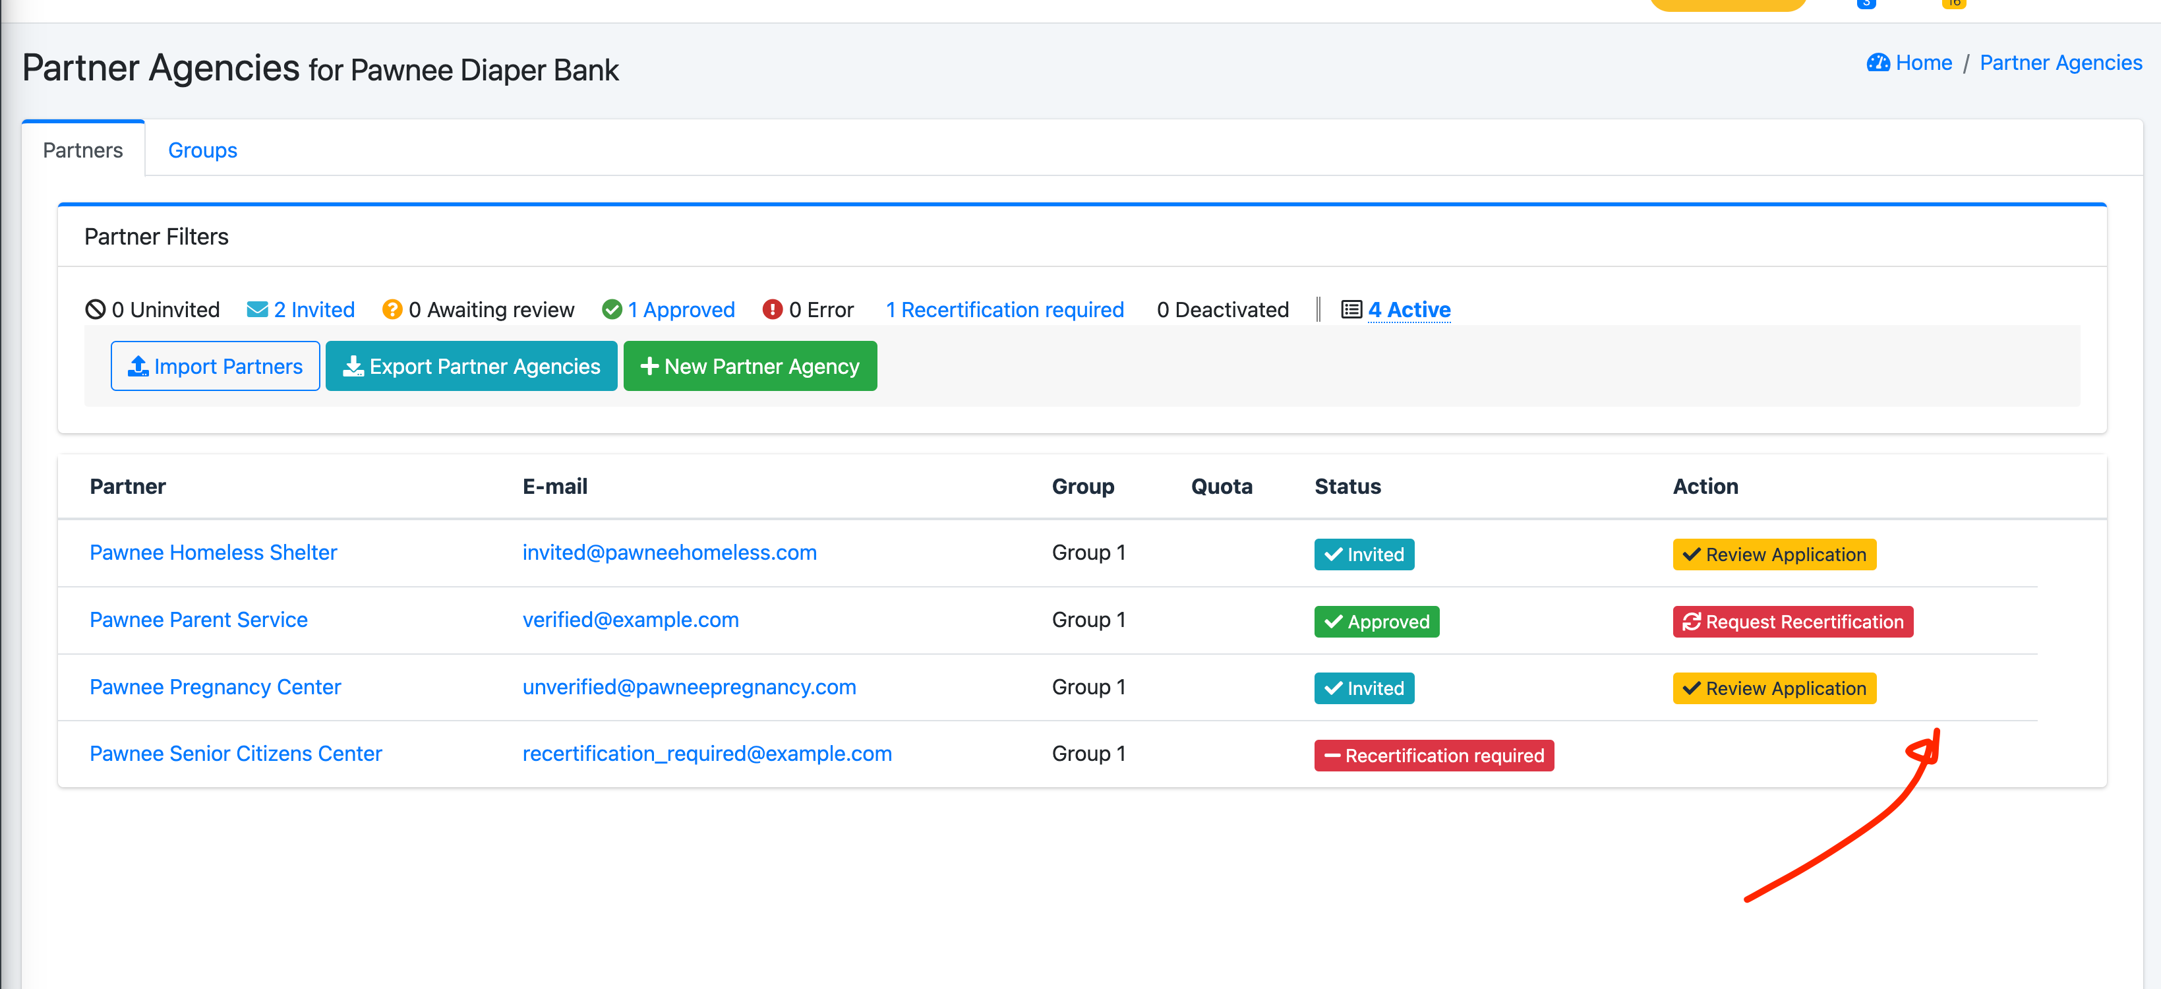Click the plus icon on New Partner Agency
The height and width of the screenshot is (989, 2161).
[x=649, y=366]
